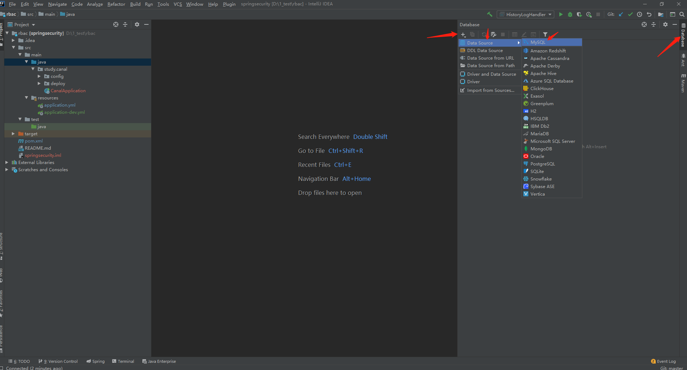
Task: Open the Maven side tab
Action: (683, 83)
